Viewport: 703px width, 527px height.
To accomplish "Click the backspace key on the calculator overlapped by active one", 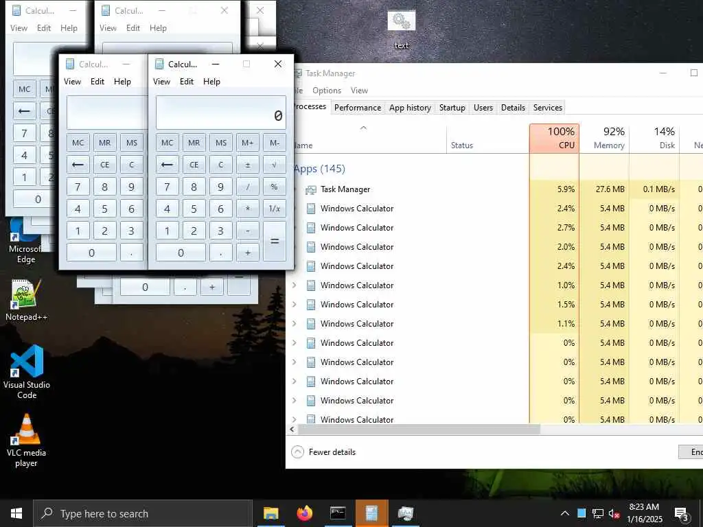I will pos(78,165).
